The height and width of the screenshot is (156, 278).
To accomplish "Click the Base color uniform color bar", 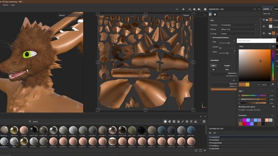I will tap(224, 89).
